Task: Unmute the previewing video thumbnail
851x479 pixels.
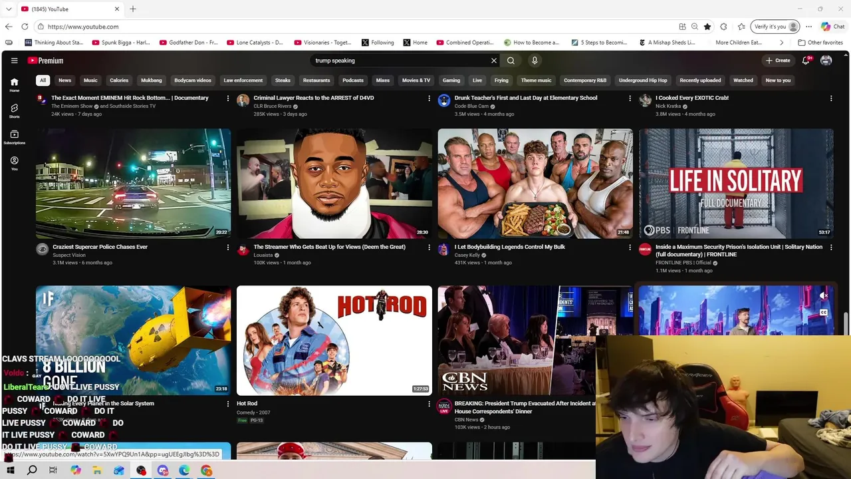Action: tap(824, 295)
